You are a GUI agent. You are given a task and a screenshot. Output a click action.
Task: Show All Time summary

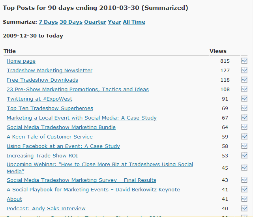pos(134,22)
